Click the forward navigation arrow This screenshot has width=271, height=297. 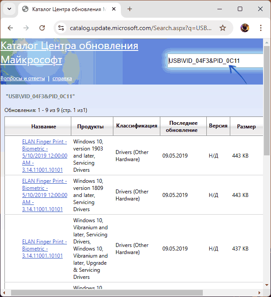click(26, 28)
